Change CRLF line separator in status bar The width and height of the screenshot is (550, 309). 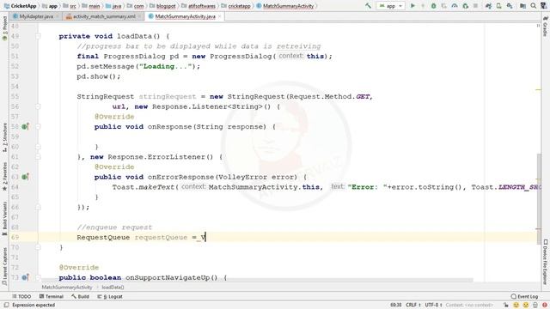[413, 306]
